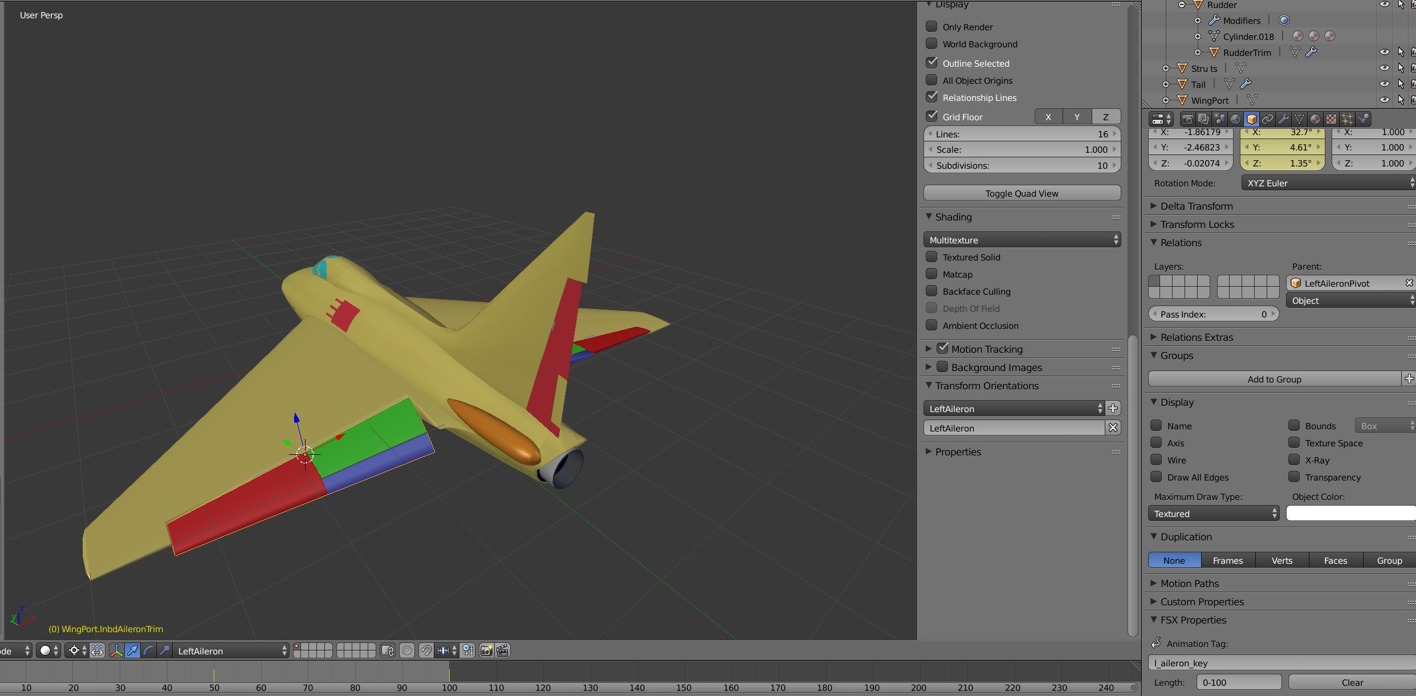Enable the snap magnet in the 3D view header
This screenshot has width=1416, height=696.
click(x=426, y=650)
